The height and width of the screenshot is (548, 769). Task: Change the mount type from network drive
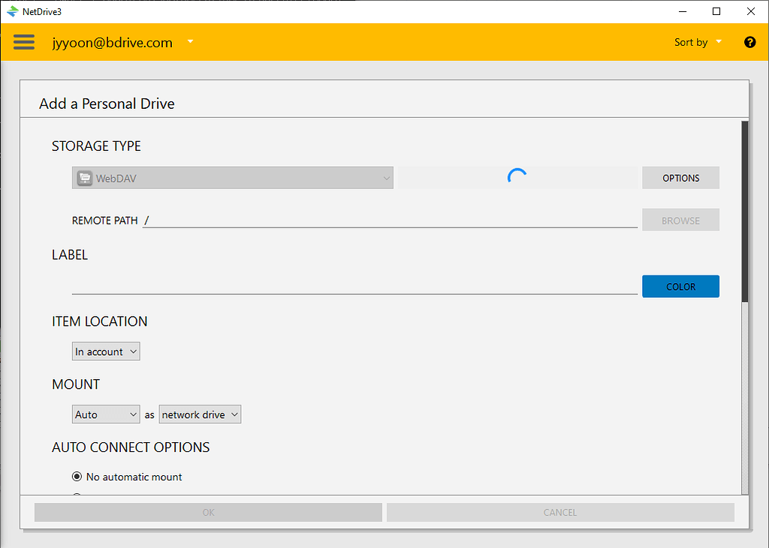click(x=200, y=414)
